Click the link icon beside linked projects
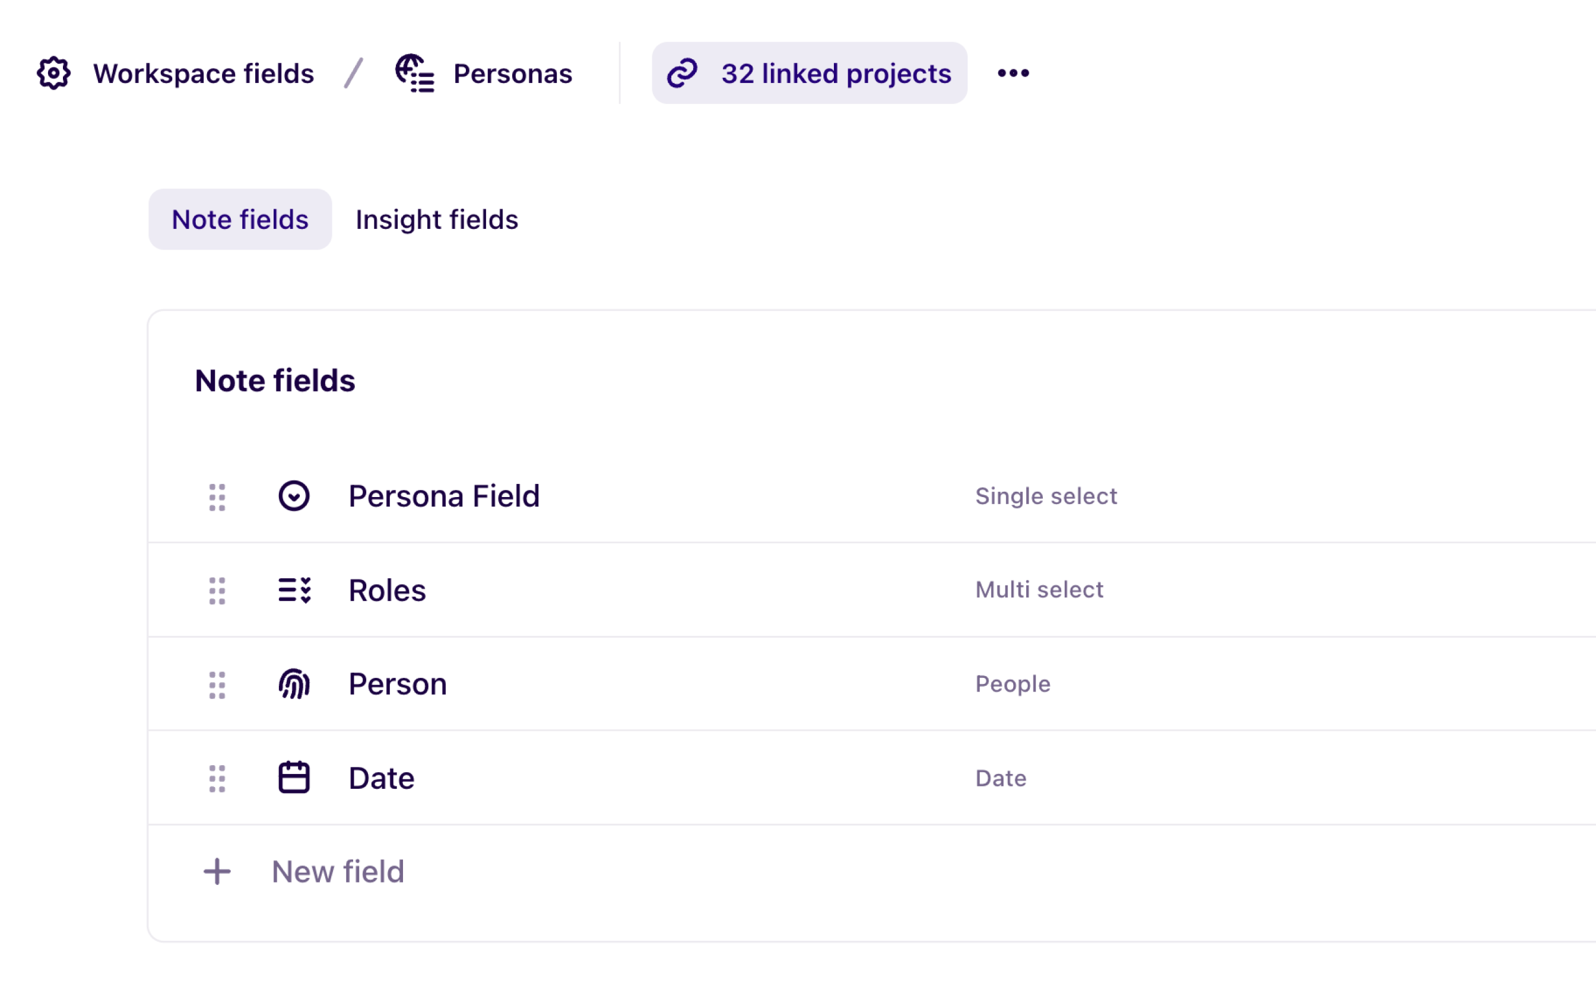1596x1003 pixels. click(682, 73)
